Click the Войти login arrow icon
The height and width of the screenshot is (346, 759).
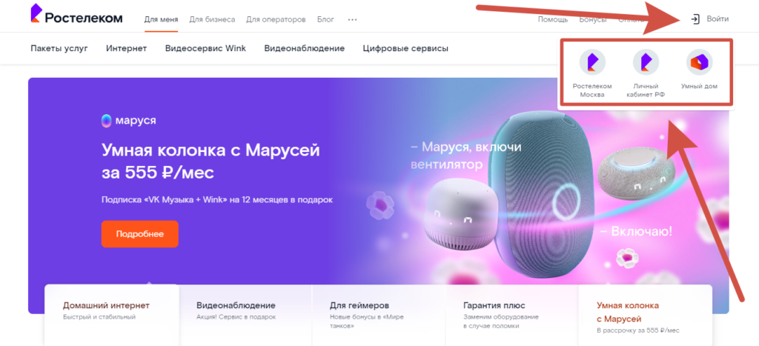[695, 19]
